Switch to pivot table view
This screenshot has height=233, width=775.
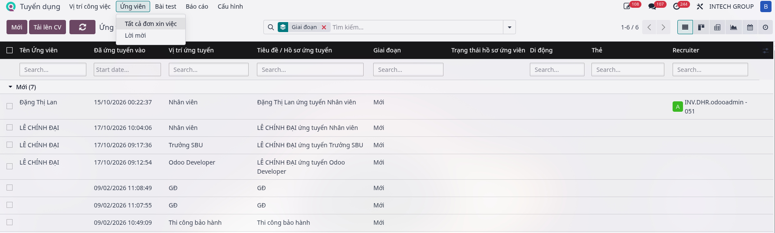click(x=717, y=27)
